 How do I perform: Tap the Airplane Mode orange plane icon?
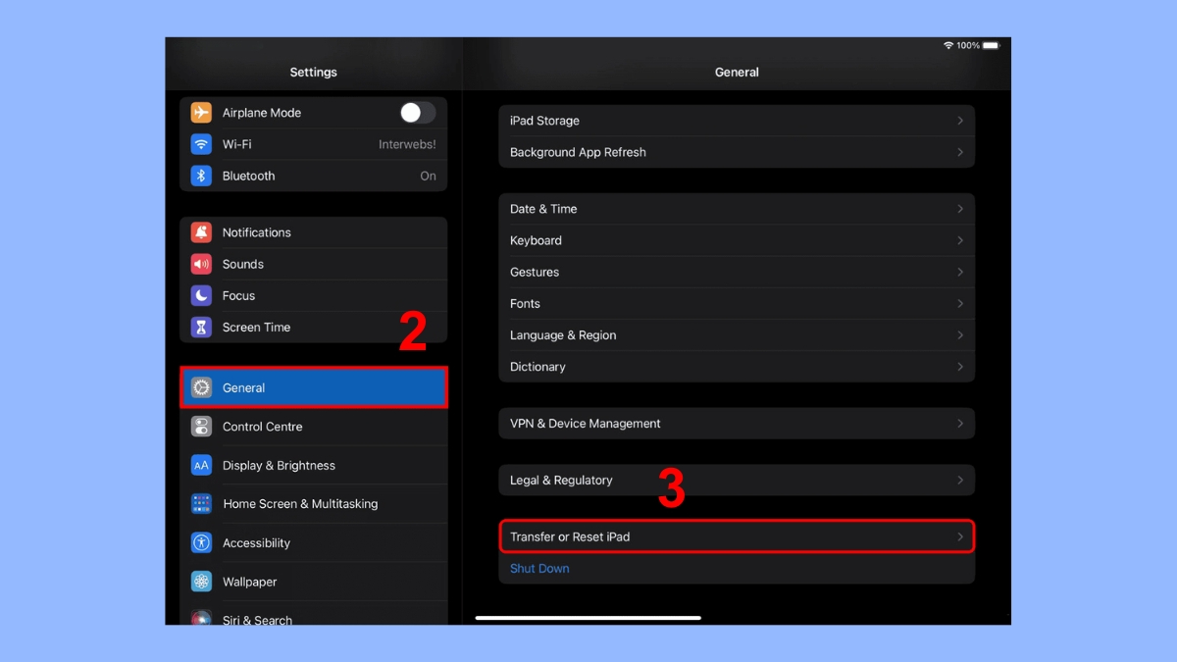point(201,113)
